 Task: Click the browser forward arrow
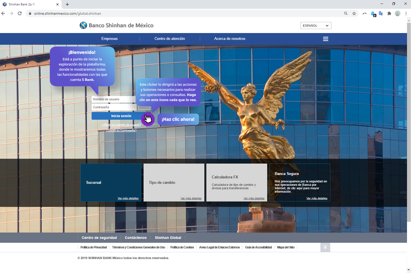(x=11, y=13)
